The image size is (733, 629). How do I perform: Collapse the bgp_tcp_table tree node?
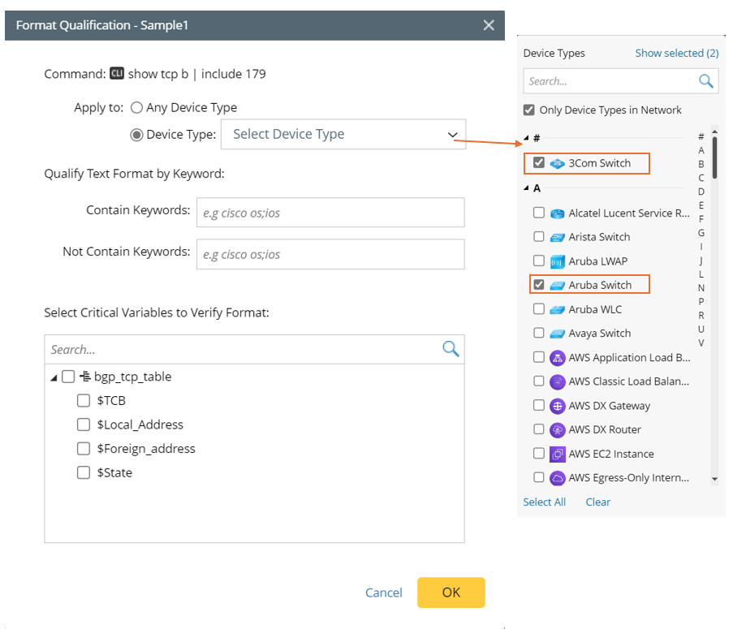[x=54, y=377]
